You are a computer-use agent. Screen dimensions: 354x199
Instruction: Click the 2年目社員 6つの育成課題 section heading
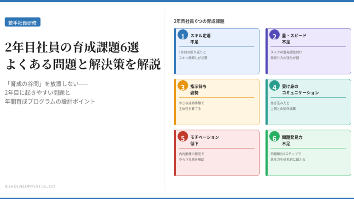(x=199, y=21)
